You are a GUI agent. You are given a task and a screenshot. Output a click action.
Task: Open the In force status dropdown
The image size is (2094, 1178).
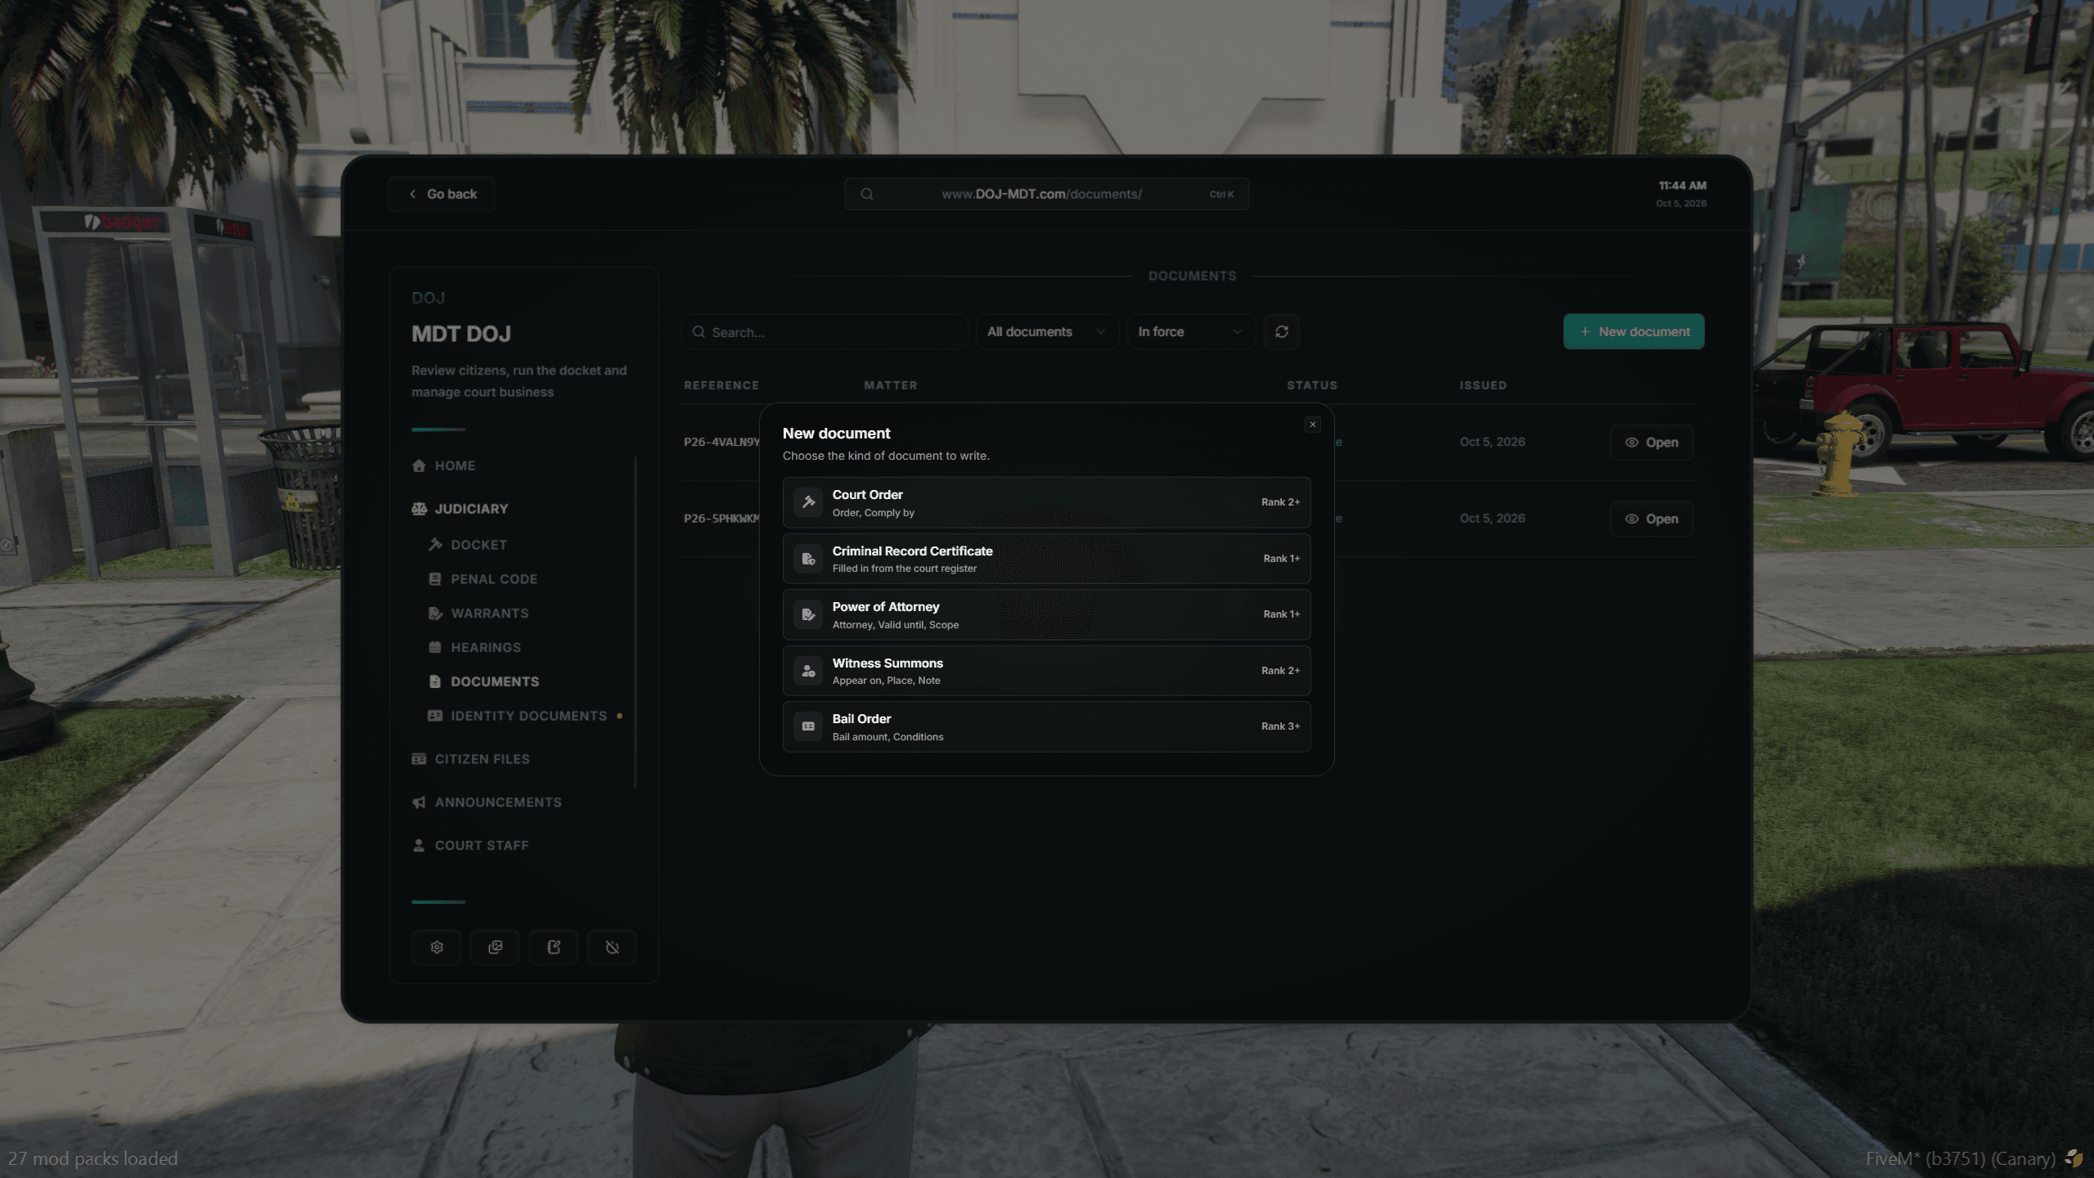coord(1191,331)
